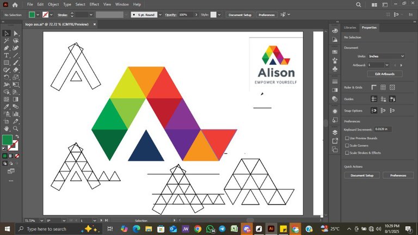Click the control bar green fill swatch
This screenshot has height=235, width=418.
[32, 15]
